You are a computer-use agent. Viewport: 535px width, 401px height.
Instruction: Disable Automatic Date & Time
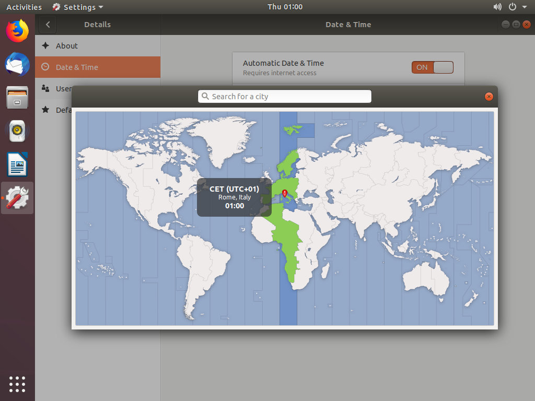pyautogui.click(x=432, y=67)
